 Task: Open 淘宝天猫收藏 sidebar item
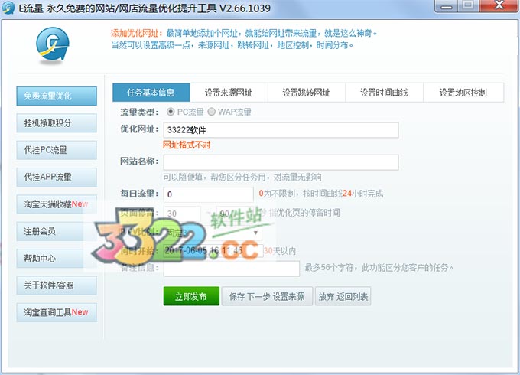57,204
